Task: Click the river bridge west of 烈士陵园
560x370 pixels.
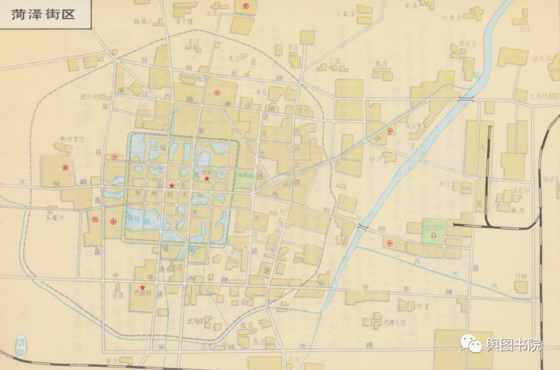Action: (x=363, y=226)
